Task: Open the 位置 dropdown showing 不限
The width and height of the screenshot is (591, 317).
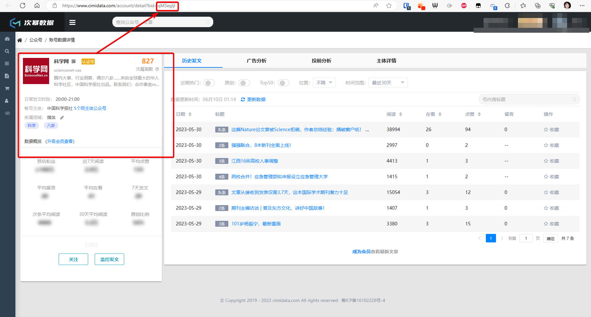Action: (324, 83)
